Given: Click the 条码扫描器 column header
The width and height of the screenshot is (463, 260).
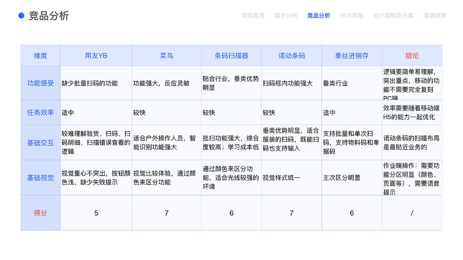Looking at the screenshot, I should [x=231, y=55].
